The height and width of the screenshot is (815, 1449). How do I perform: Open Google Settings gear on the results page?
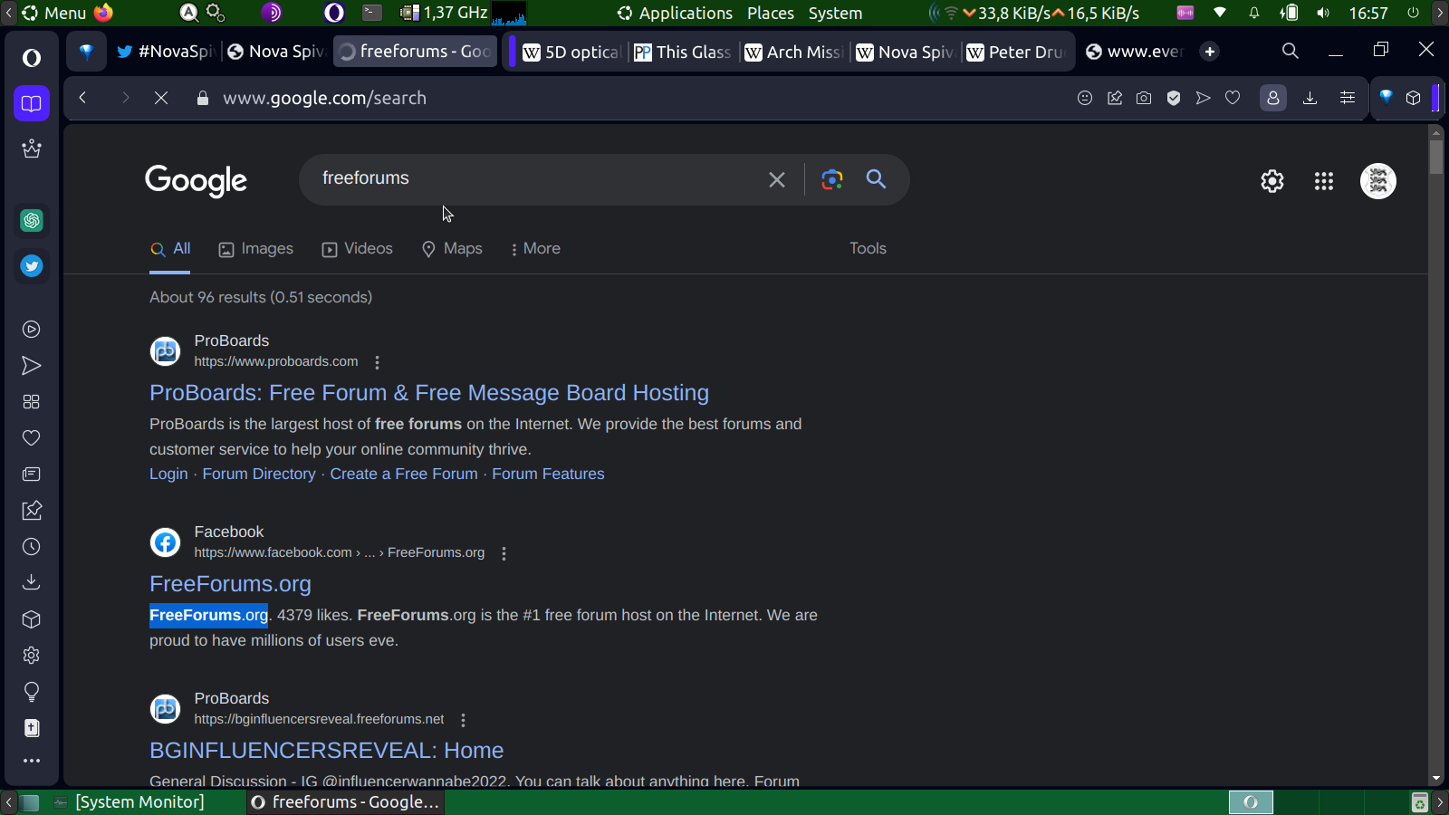pyautogui.click(x=1272, y=181)
